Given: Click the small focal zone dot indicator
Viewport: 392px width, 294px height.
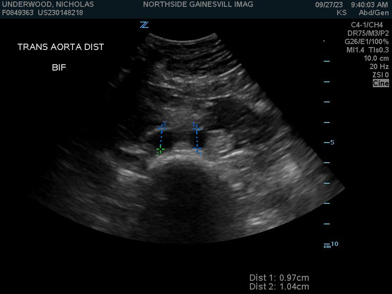Looking at the screenshot, I should pyautogui.click(x=324, y=41).
